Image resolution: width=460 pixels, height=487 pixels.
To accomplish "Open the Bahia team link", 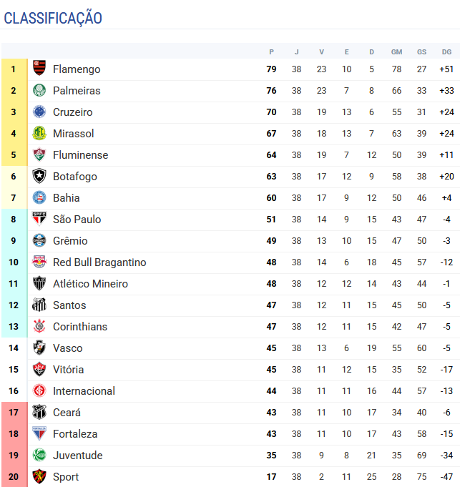I will point(66,198).
